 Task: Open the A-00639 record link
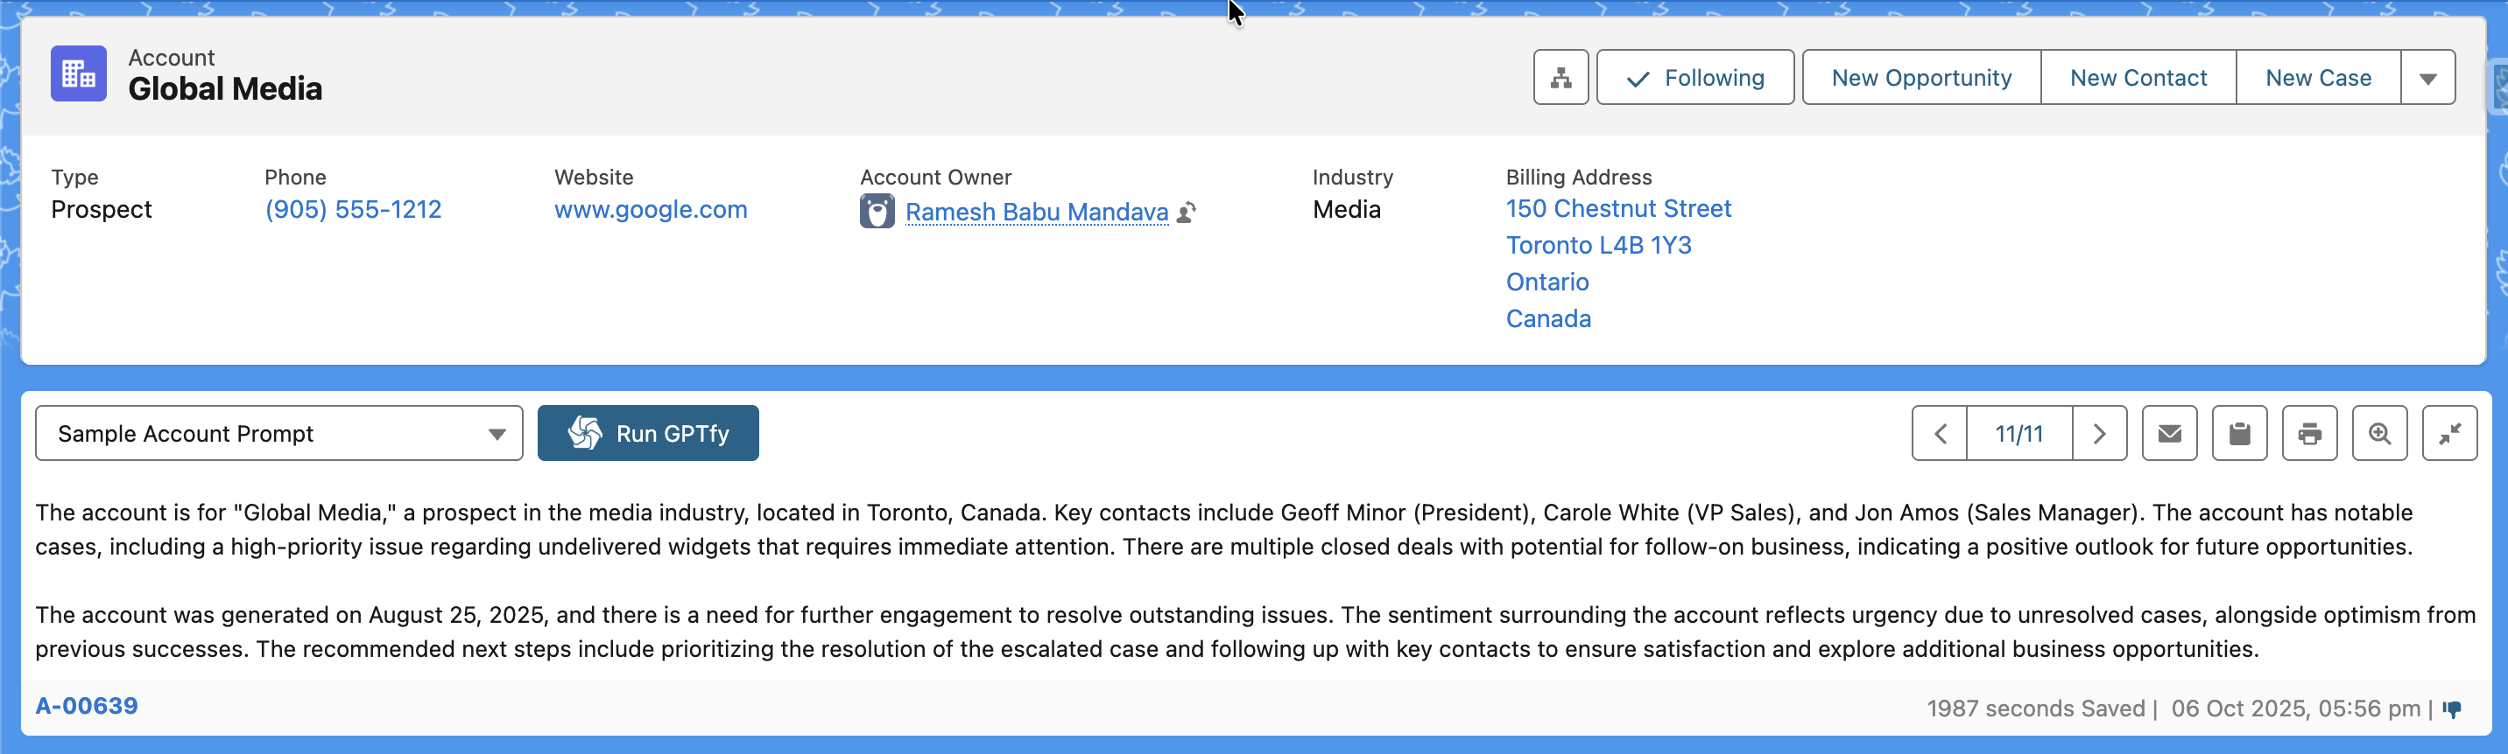[87, 705]
